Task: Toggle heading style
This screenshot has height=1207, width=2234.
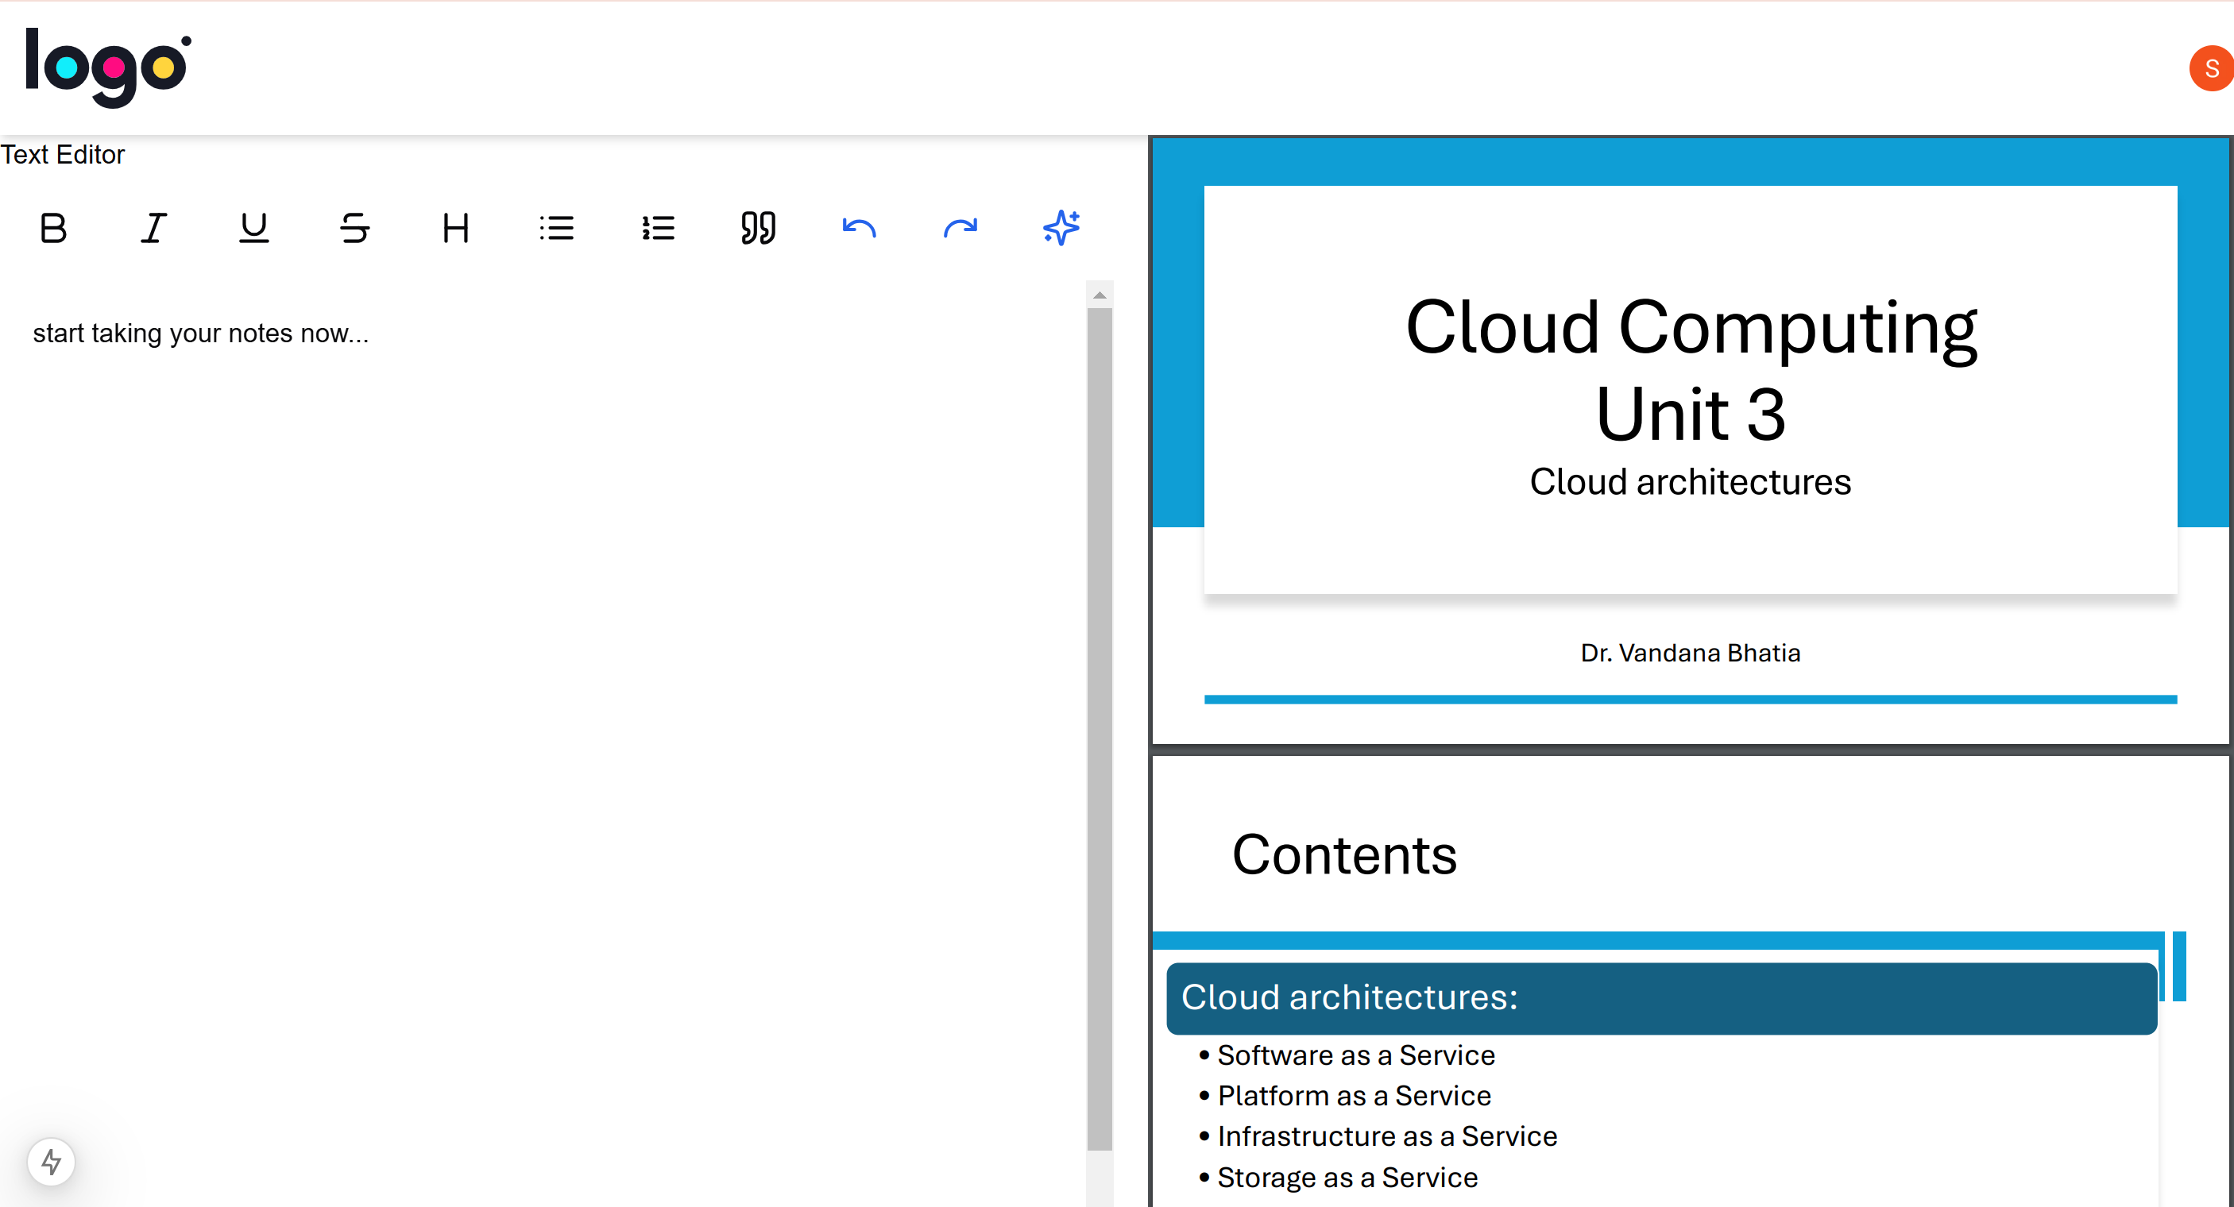Action: (x=455, y=228)
